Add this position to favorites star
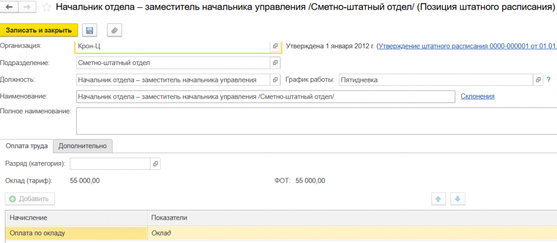Viewport: 557px width, 243px height. pyautogui.click(x=47, y=8)
